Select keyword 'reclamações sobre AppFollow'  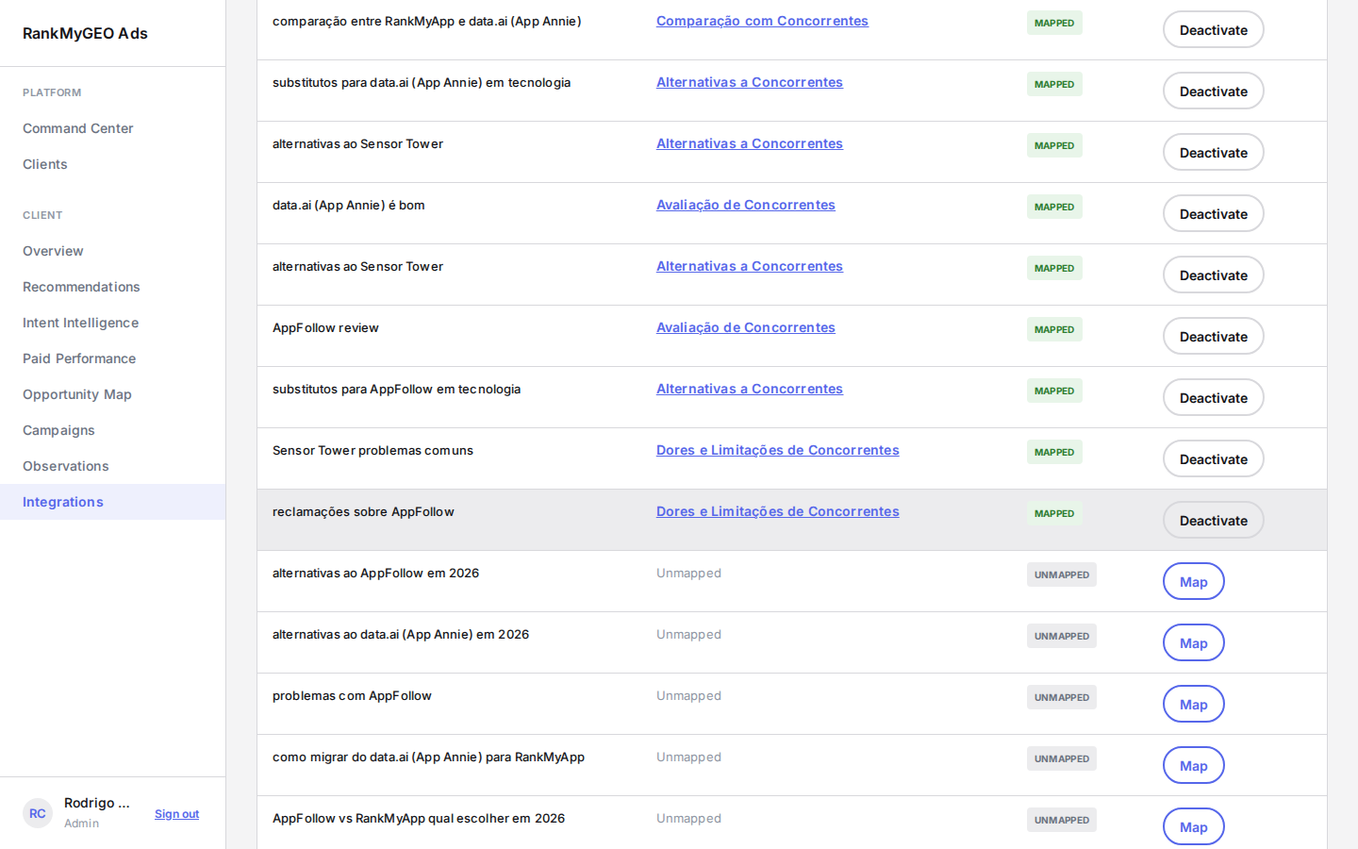tap(363, 511)
